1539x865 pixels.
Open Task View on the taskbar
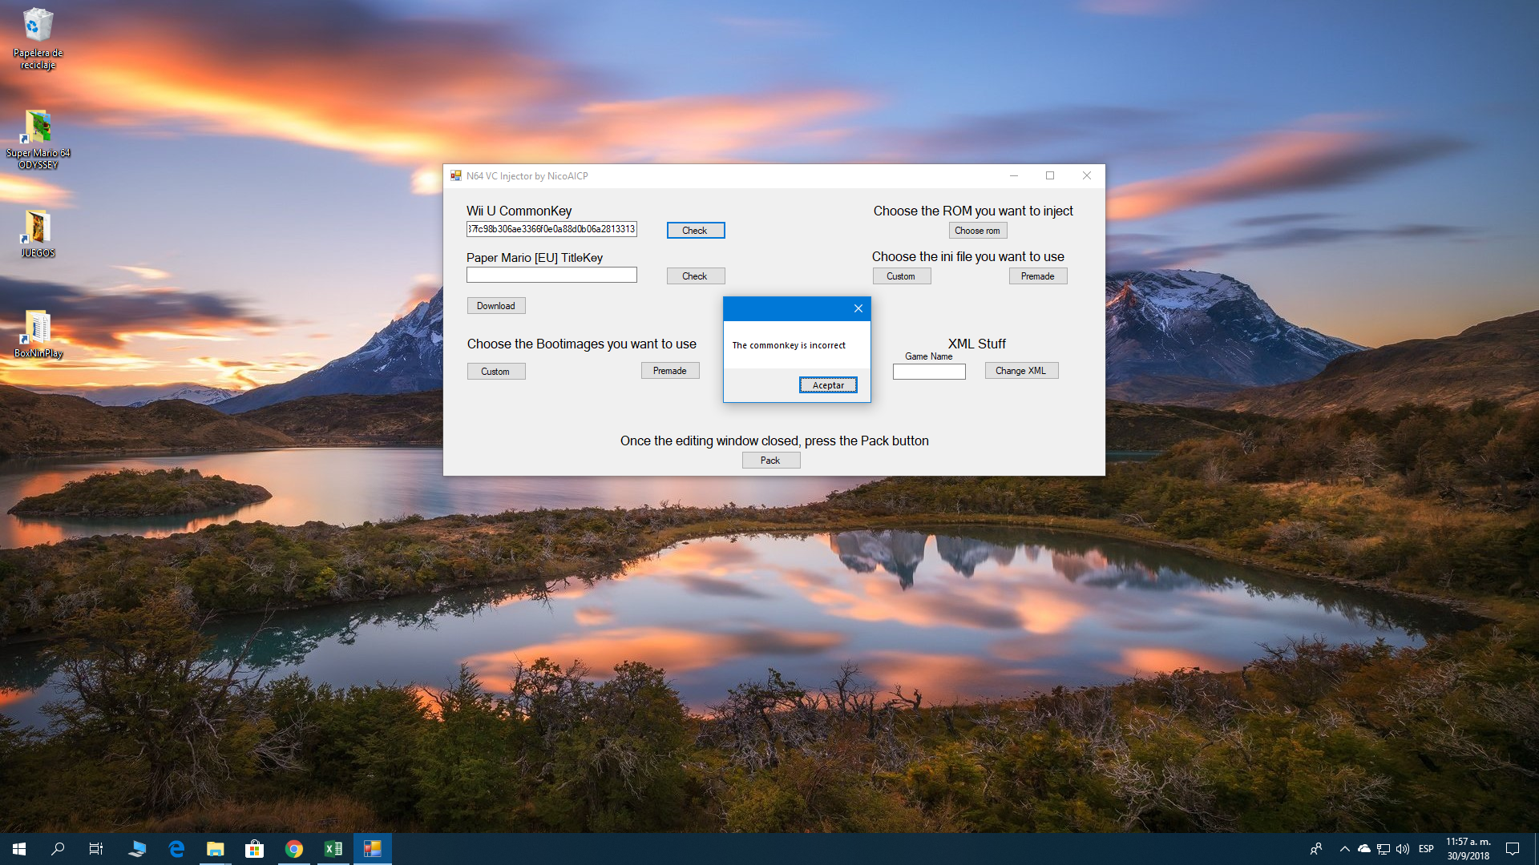[96, 849]
